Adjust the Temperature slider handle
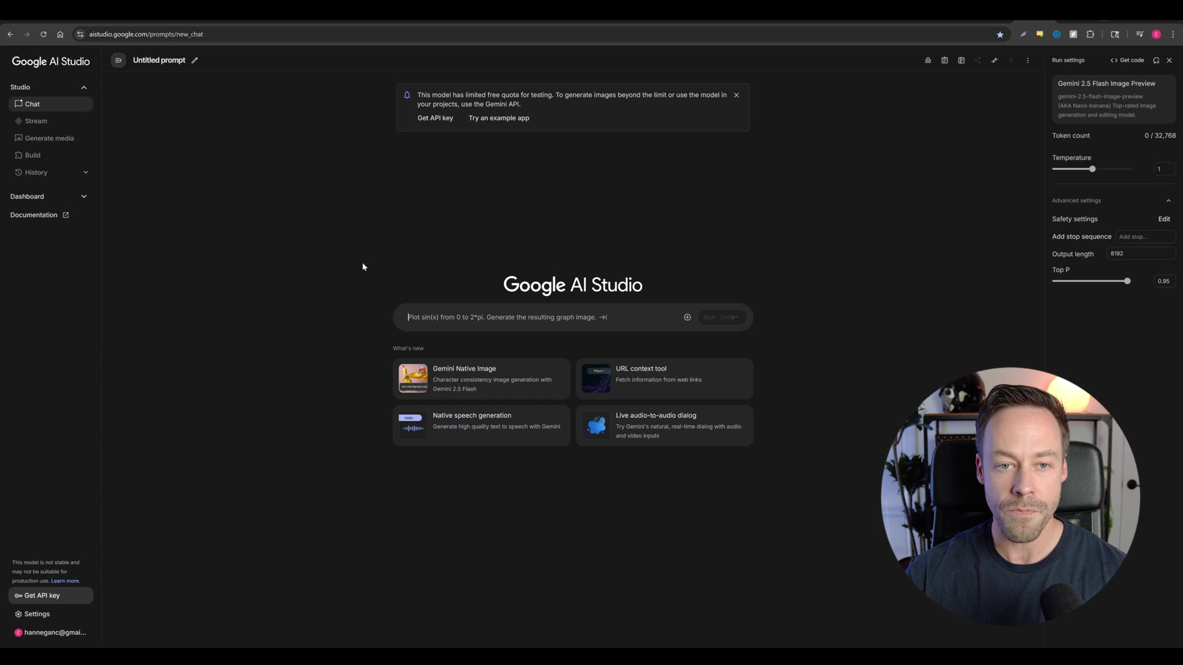Image resolution: width=1183 pixels, height=665 pixels. click(x=1092, y=169)
